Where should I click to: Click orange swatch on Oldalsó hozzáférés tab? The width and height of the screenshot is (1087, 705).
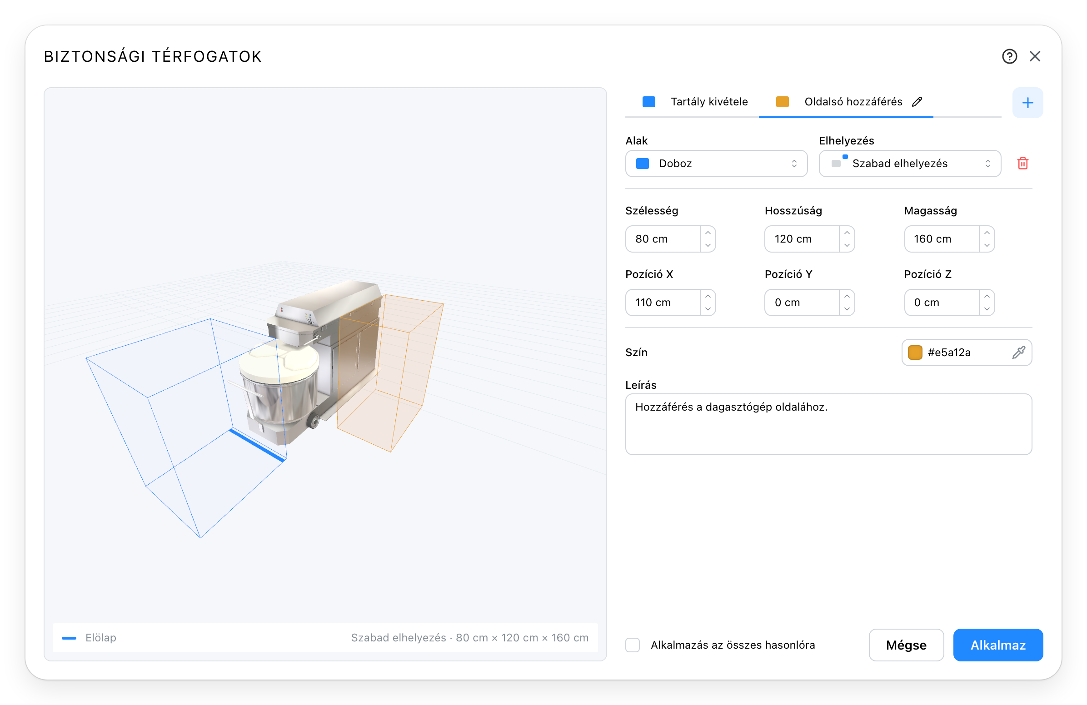pyautogui.click(x=783, y=101)
